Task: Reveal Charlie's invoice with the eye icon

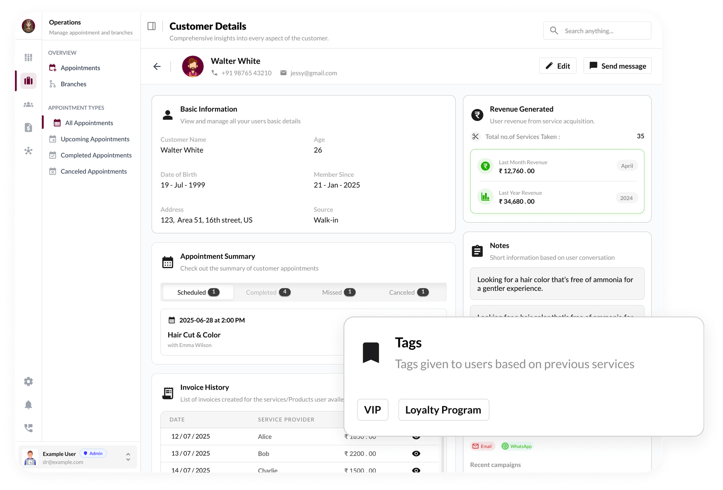Action: click(416, 470)
